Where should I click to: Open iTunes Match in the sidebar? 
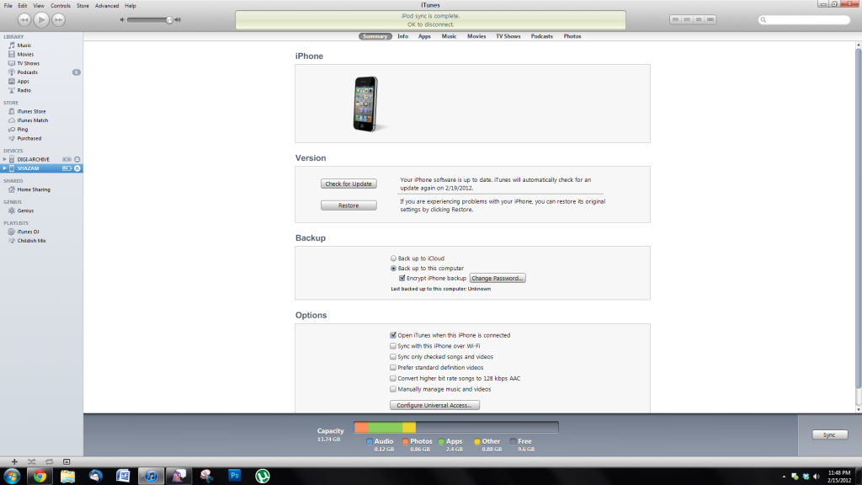tap(32, 120)
